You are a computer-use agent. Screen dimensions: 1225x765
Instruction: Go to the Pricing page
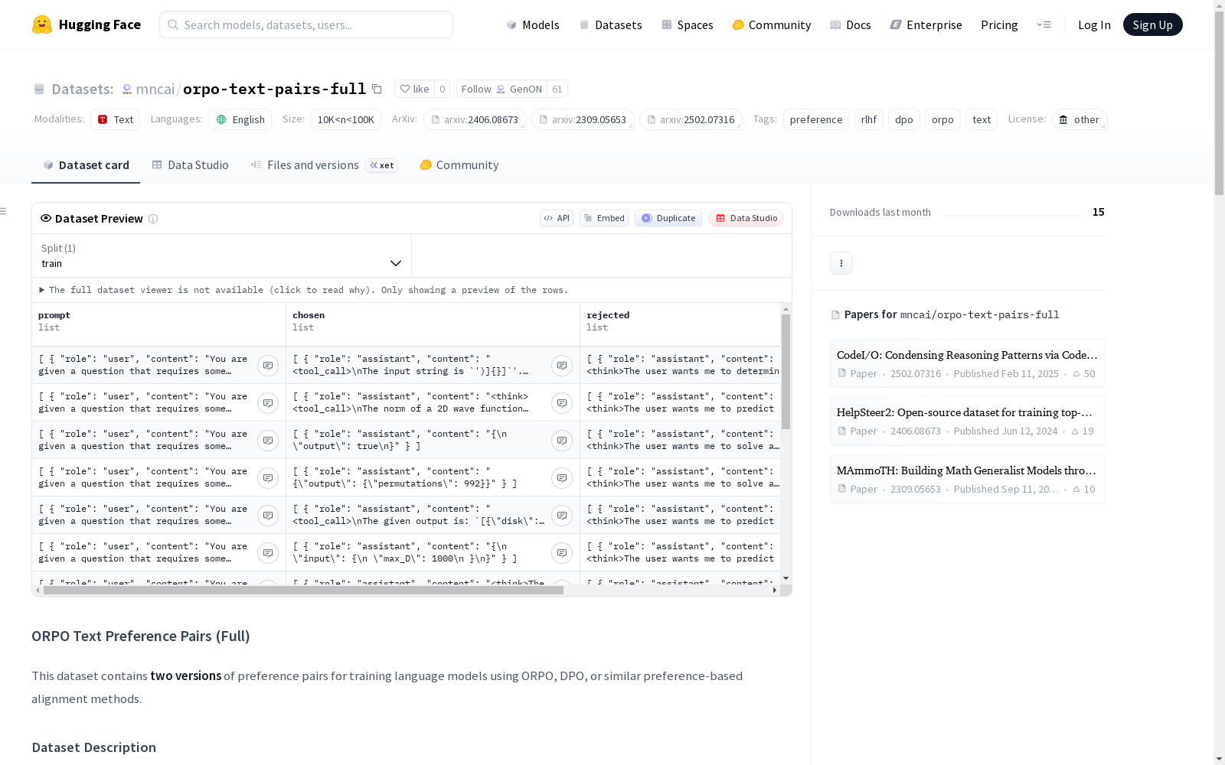(x=999, y=24)
